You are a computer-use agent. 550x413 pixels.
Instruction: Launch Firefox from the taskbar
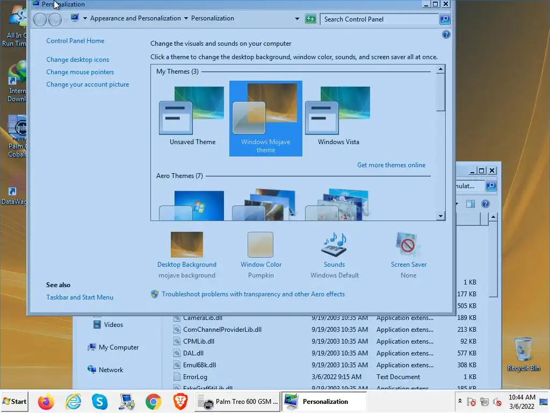click(x=46, y=401)
